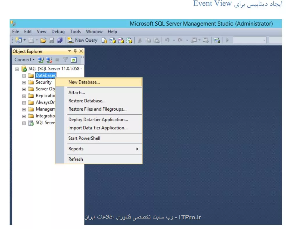Expand the Security folder node
This screenshot has width=286, height=229.
(24, 82)
